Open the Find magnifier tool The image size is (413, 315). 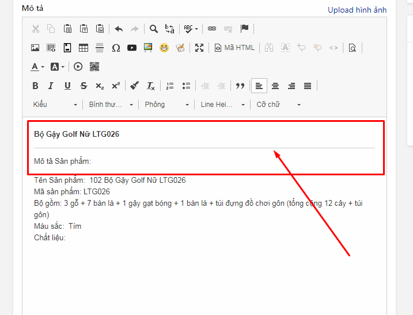tap(153, 29)
